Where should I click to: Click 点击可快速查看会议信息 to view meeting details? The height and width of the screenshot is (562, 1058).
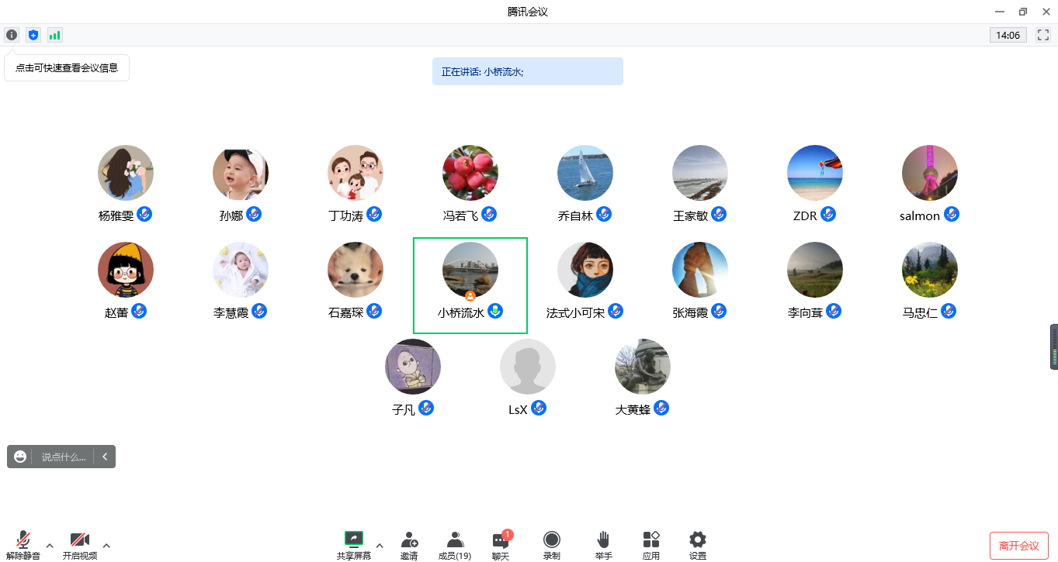pos(66,67)
